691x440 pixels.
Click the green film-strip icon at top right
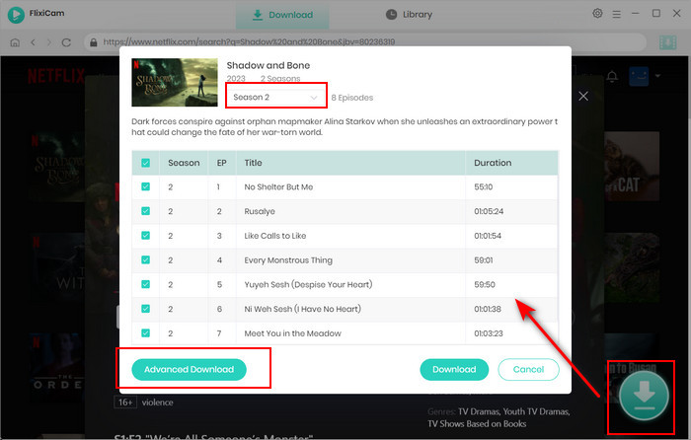tap(667, 42)
